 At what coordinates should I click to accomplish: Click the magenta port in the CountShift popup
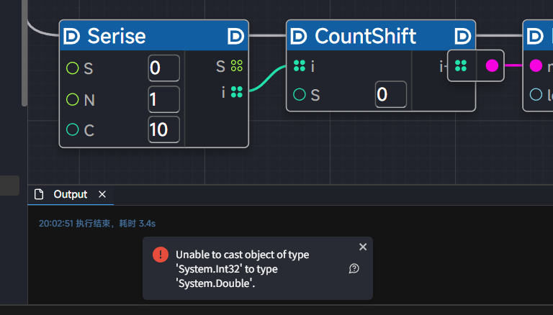pos(492,66)
